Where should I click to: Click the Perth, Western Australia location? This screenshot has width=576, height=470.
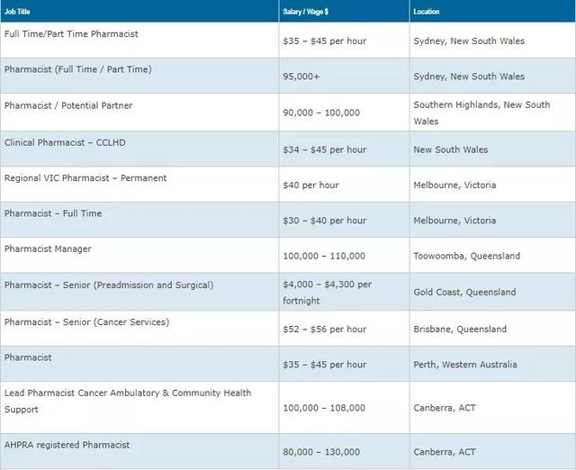point(465,365)
